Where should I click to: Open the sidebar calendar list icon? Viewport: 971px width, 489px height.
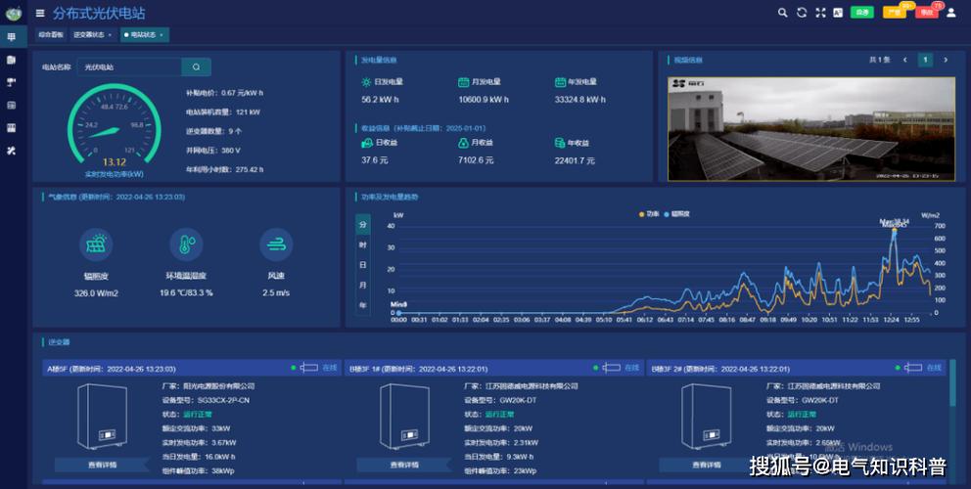click(11, 106)
